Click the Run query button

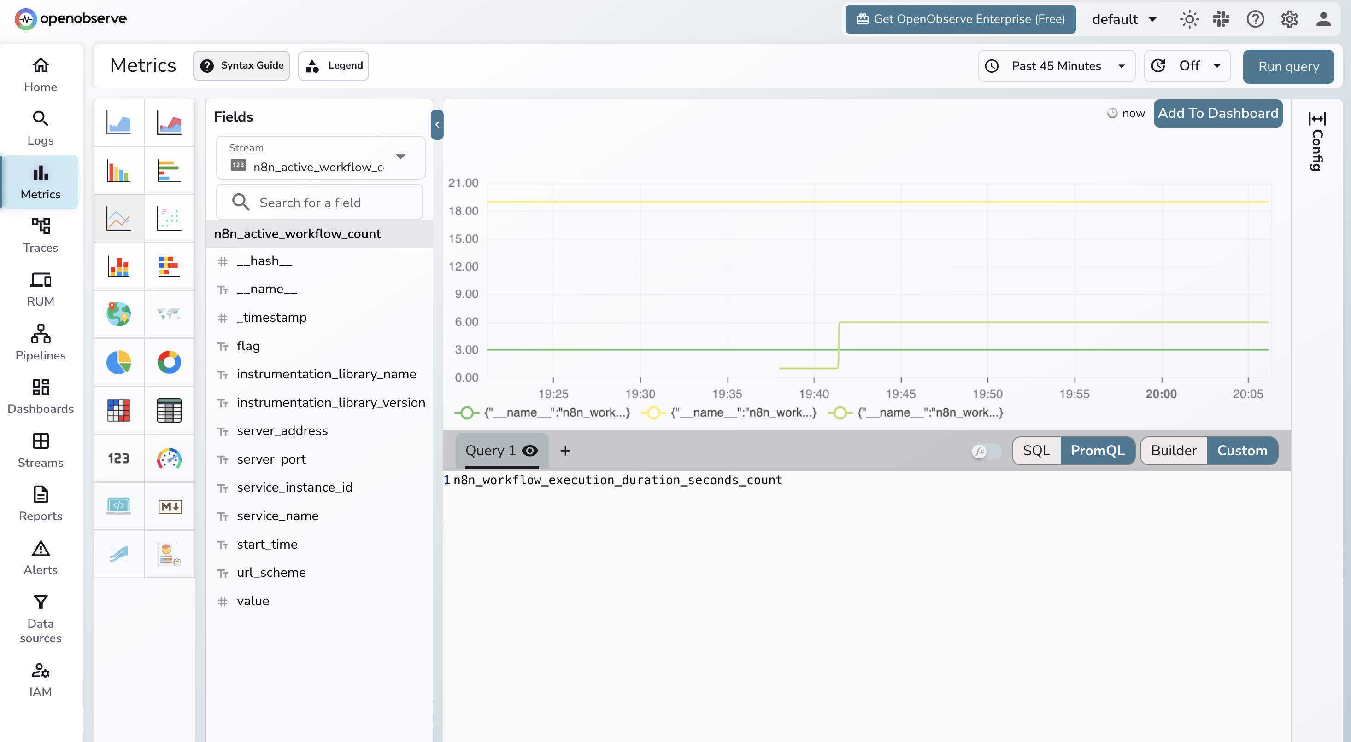(1288, 67)
